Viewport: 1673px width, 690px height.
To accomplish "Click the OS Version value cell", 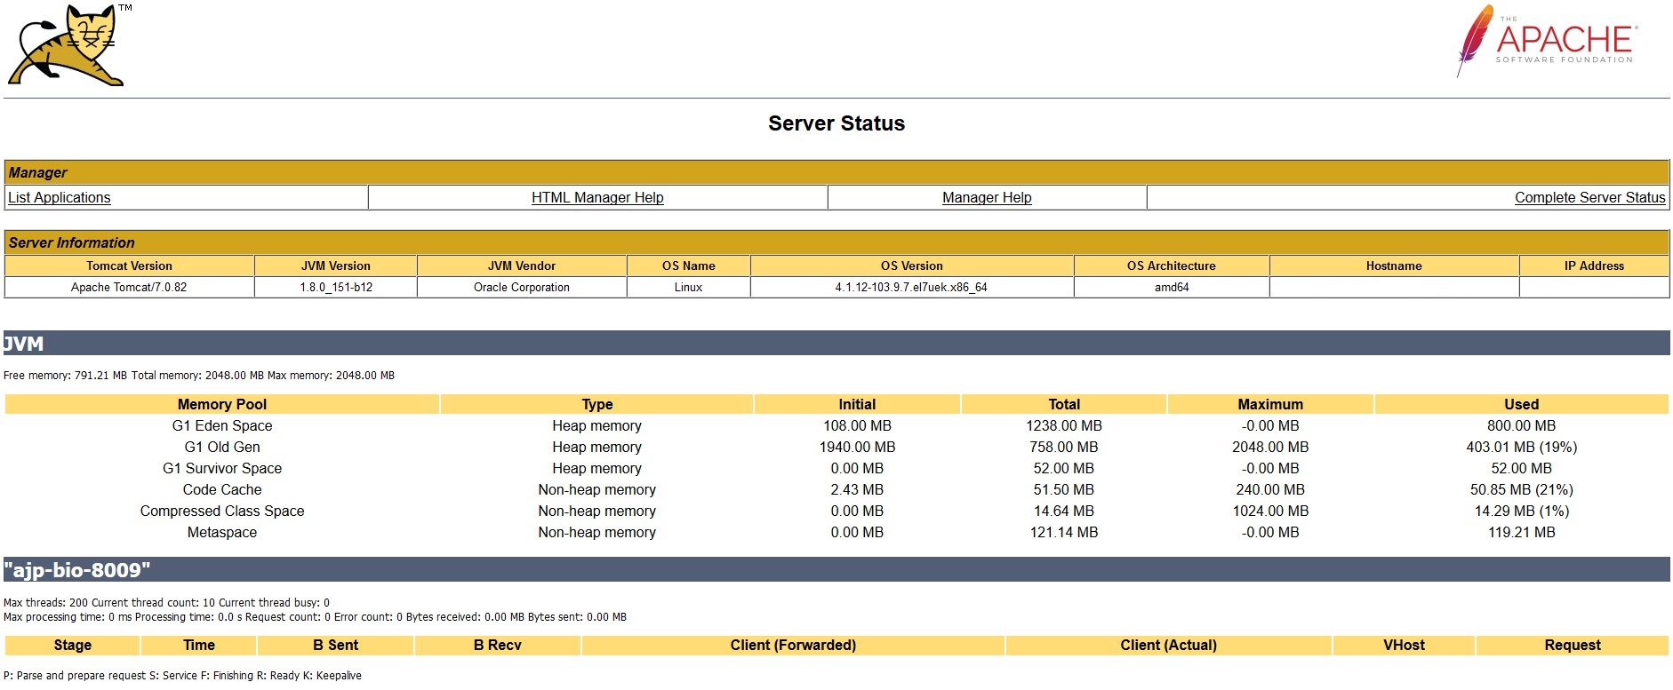I will [911, 287].
